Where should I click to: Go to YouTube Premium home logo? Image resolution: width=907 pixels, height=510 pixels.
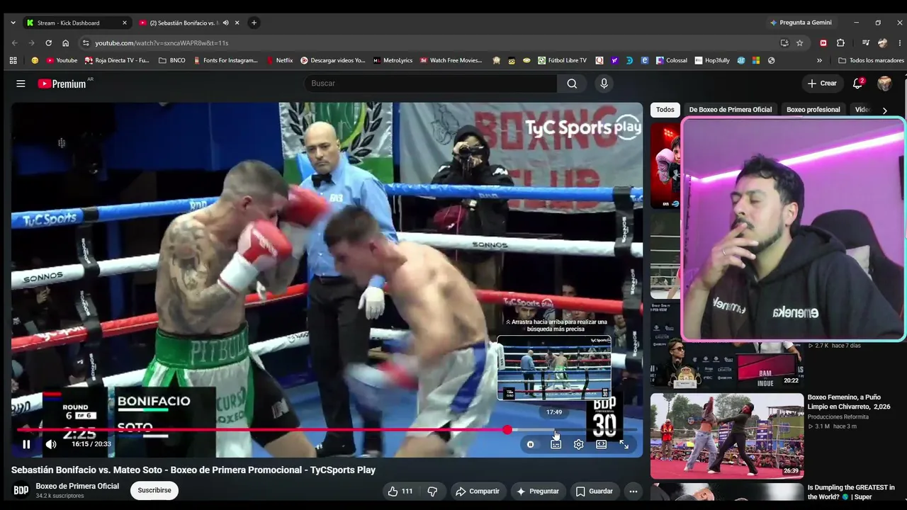(62, 84)
